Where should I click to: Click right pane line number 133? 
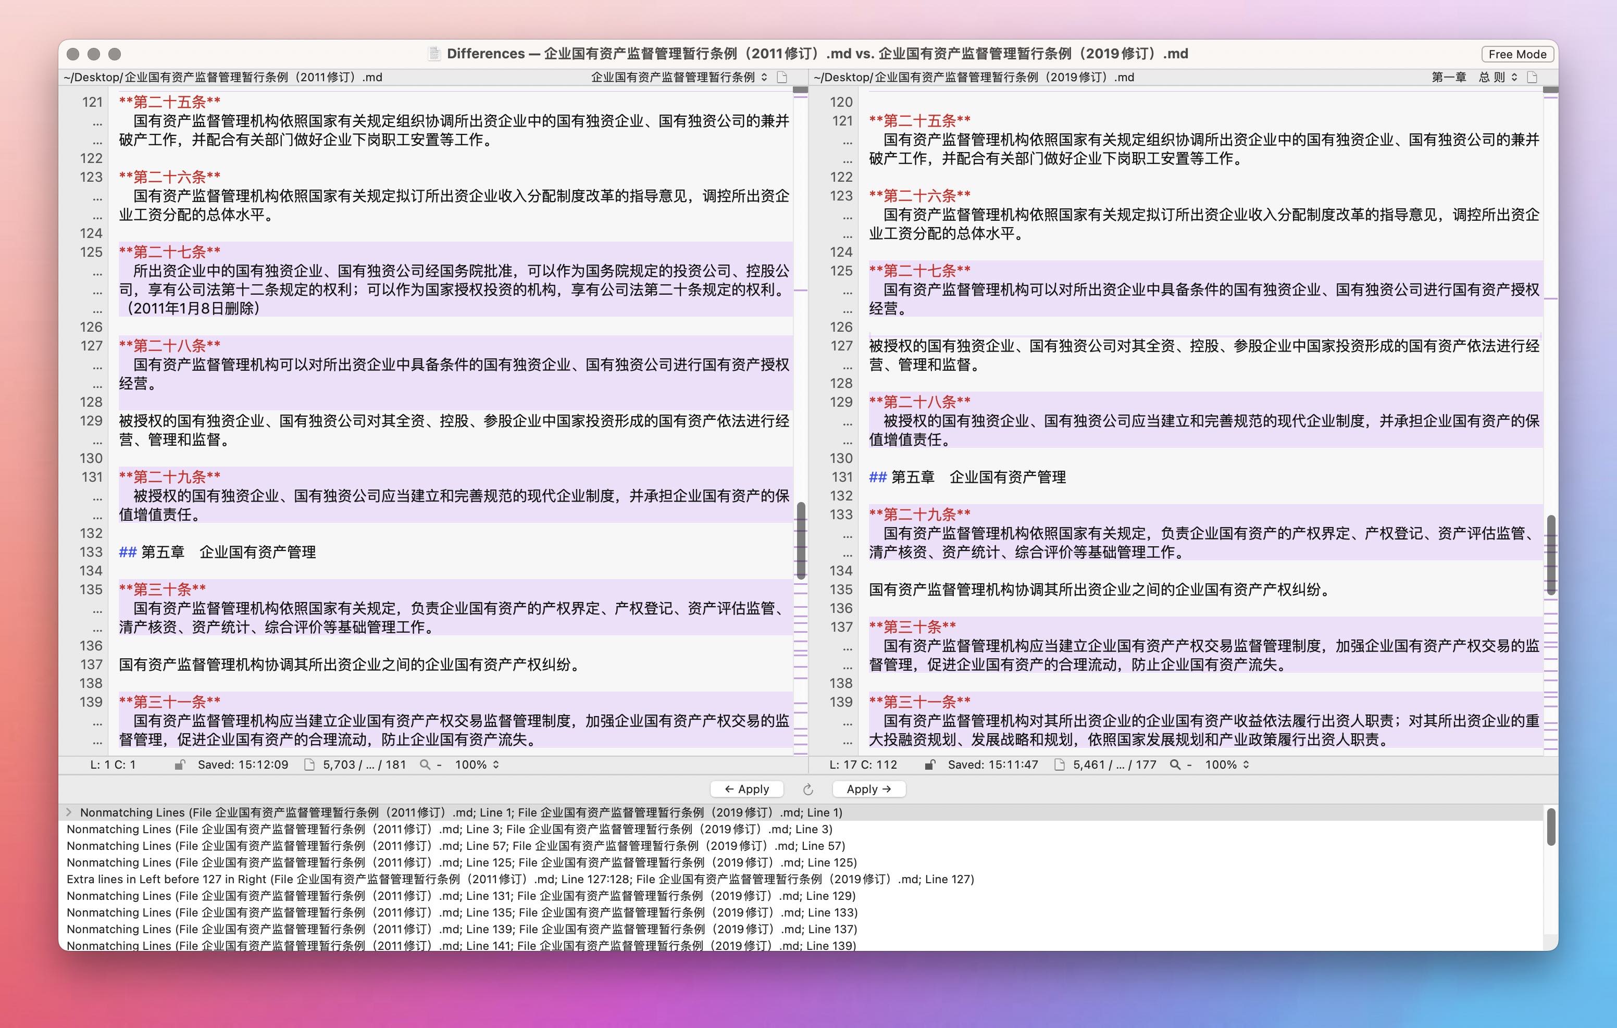pyautogui.click(x=842, y=515)
